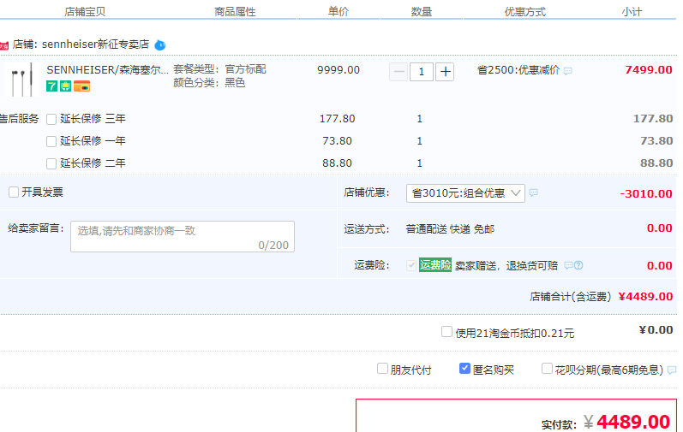Decrease quantity with the minus button
Viewport: 683px width, 432px height.
pos(398,72)
